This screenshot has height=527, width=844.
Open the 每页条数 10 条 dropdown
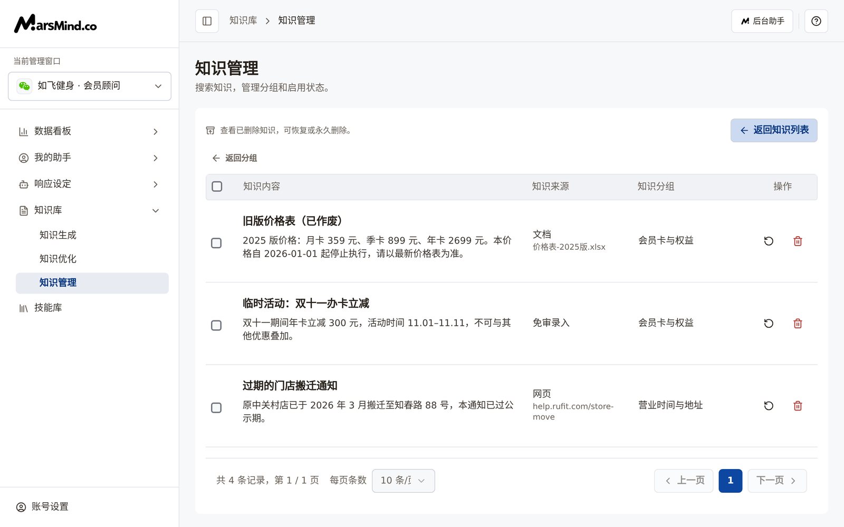pos(403,481)
